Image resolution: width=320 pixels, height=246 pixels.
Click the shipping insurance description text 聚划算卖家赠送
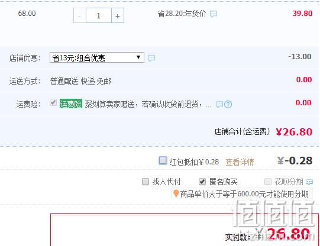click(109, 104)
